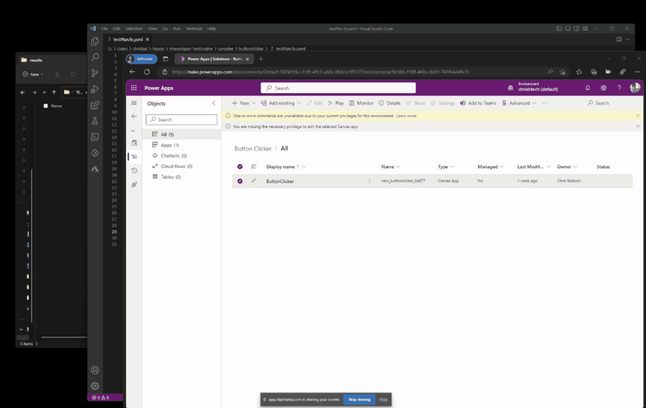This screenshot has height=408, width=646.
Task: Open VS Code Explorer icon in activity bar
Action: coord(95,41)
